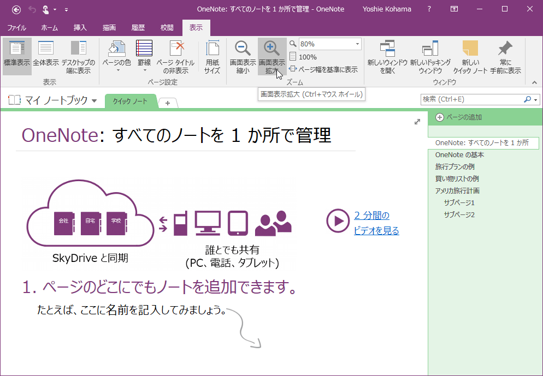The image size is (543, 376).
Task: Click ページ幅を基準に表示 page width
Action: click(323, 69)
